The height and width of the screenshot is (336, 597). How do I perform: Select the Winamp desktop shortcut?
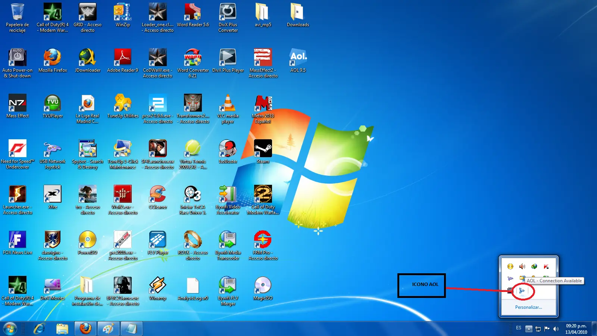[157, 286]
